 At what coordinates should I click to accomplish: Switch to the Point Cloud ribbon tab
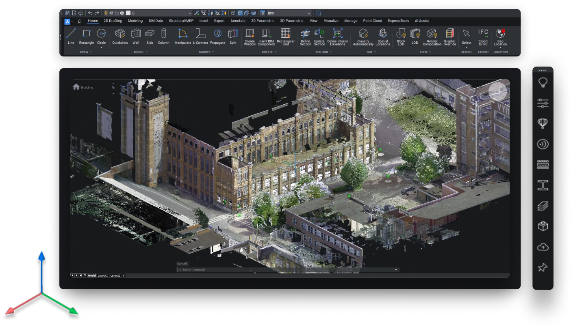(372, 21)
